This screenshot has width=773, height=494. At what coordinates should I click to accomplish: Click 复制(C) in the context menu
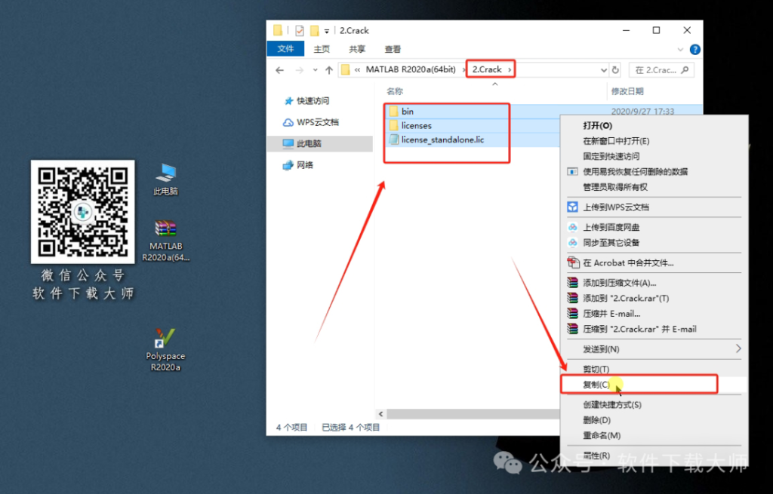[x=597, y=384]
